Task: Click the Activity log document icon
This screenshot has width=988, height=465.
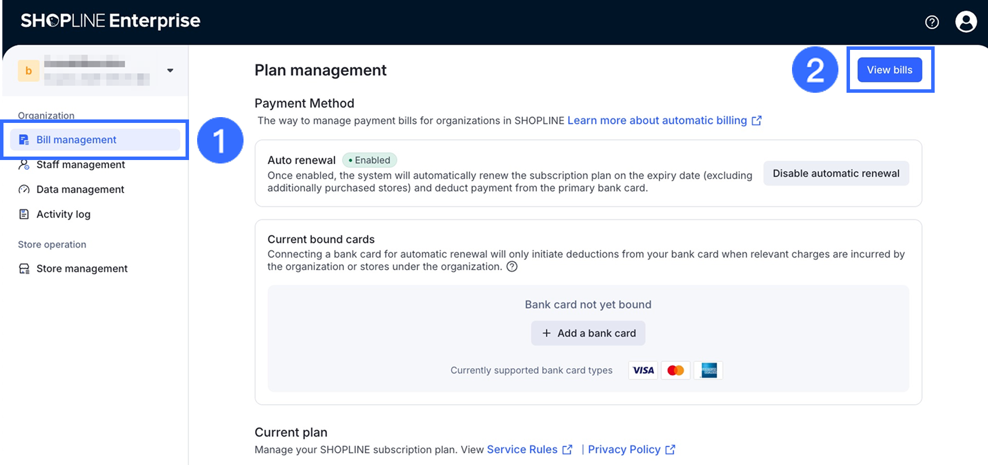Action: tap(24, 215)
